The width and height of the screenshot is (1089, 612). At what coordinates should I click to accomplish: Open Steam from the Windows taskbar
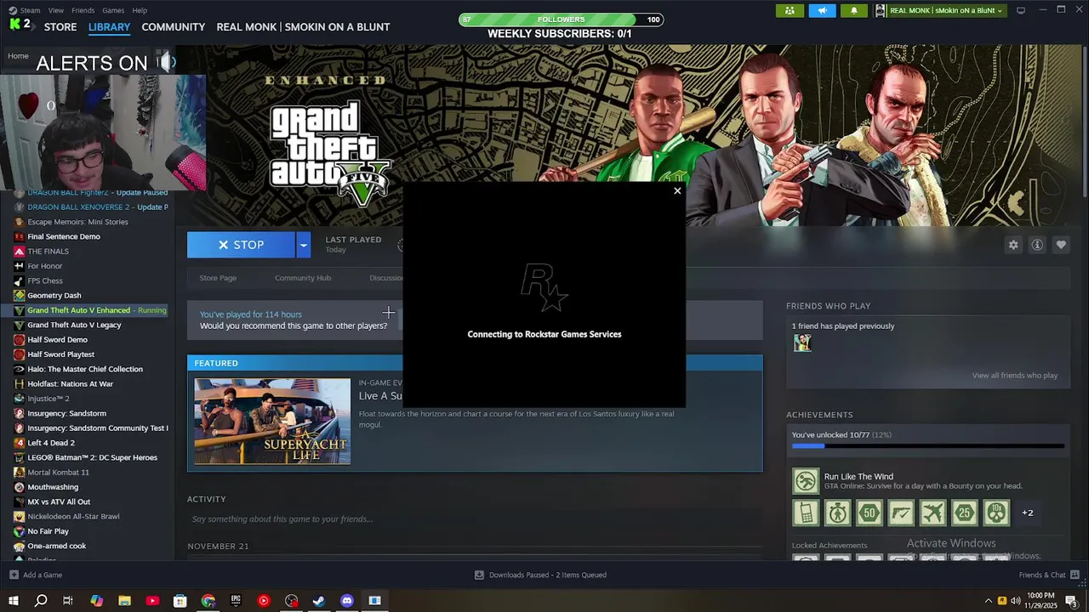point(319,601)
